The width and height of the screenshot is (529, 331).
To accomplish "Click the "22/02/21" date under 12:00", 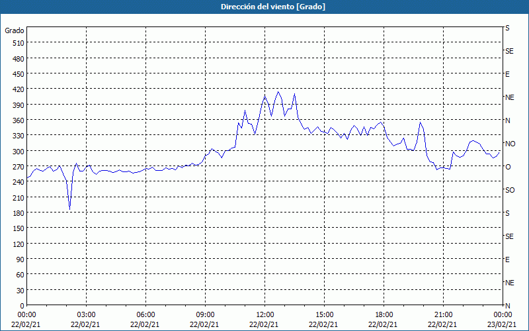I will coord(264,324).
